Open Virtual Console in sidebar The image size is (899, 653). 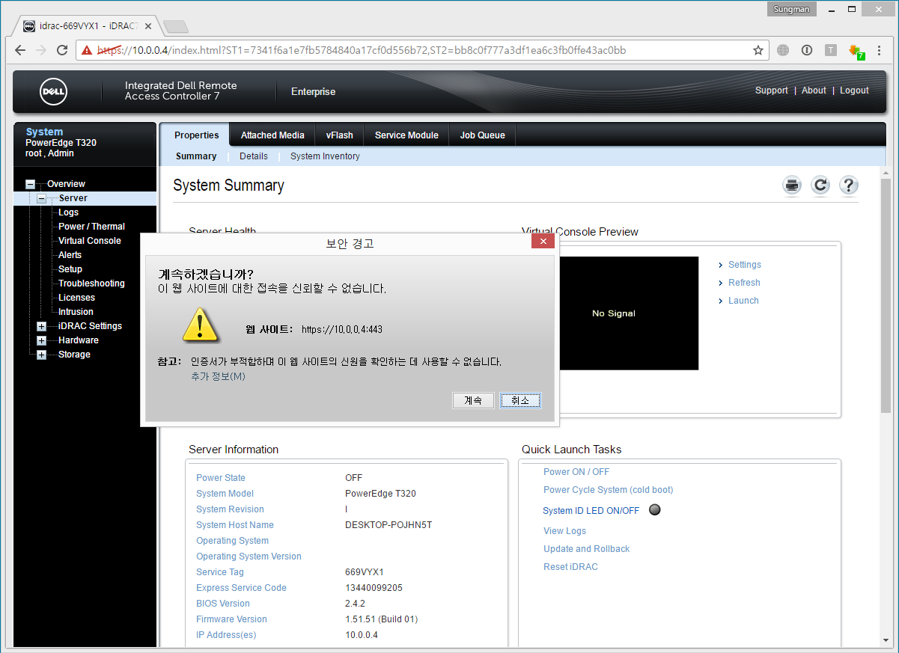(90, 241)
